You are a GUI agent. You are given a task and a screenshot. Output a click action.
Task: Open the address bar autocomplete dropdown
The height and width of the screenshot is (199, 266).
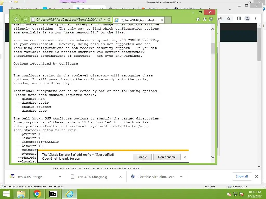click(104, 20)
